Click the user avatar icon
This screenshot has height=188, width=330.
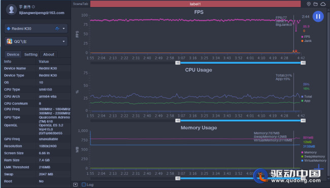click(11, 10)
